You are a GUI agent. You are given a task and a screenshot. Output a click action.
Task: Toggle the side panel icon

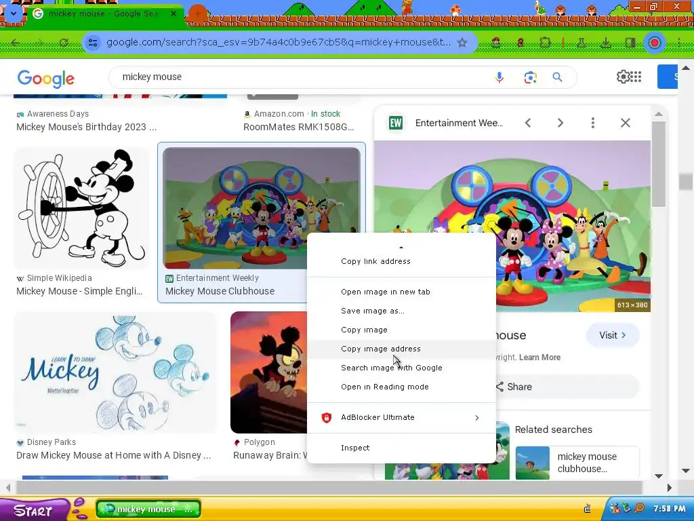[630, 43]
